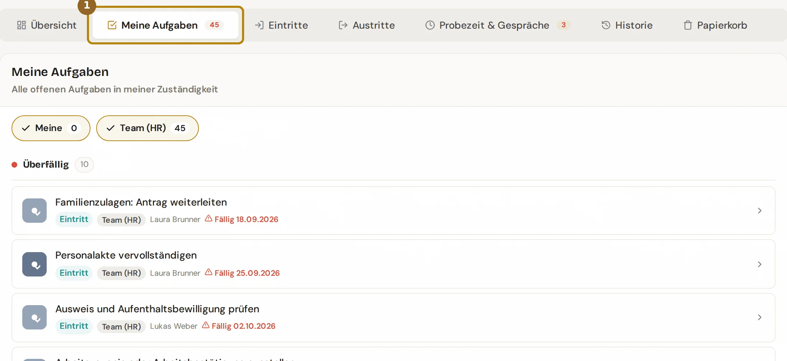
Task: Open task Ausweis und Aufenthaltsbewilligung prüfen
Action: click(393, 317)
